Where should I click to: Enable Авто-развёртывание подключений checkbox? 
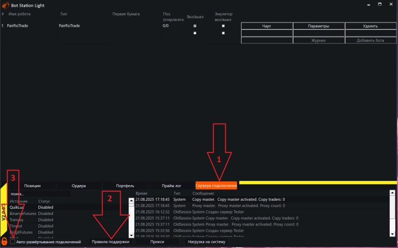click(x=13, y=242)
